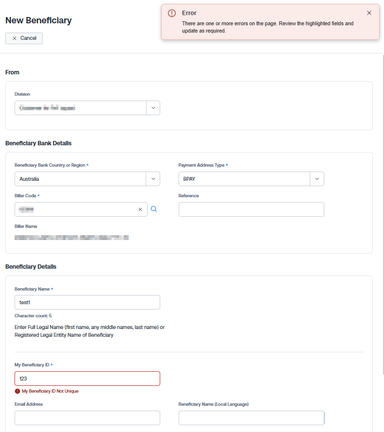
Task: Click the Beneficiary Name input containing test1
Action: coord(87,302)
